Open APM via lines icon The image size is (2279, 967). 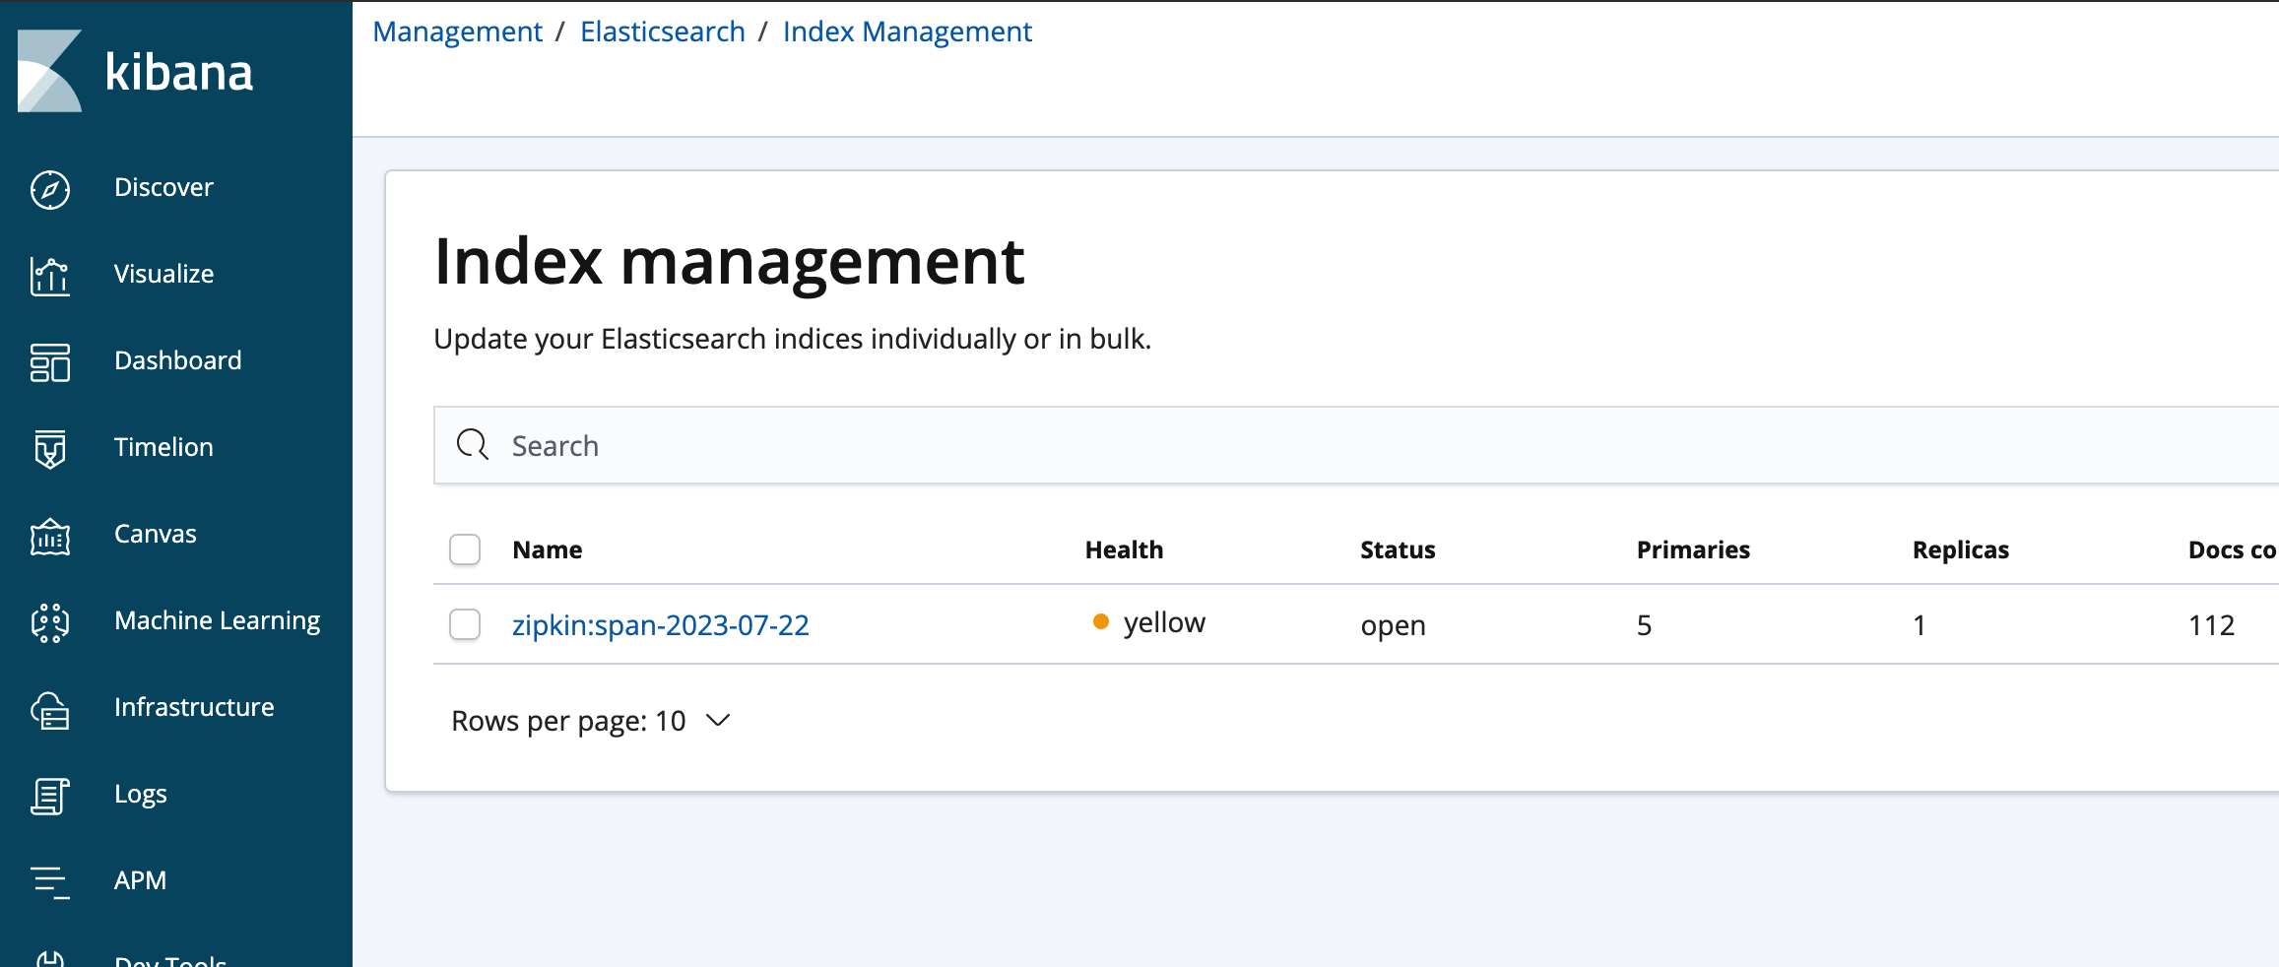pos(50,881)
